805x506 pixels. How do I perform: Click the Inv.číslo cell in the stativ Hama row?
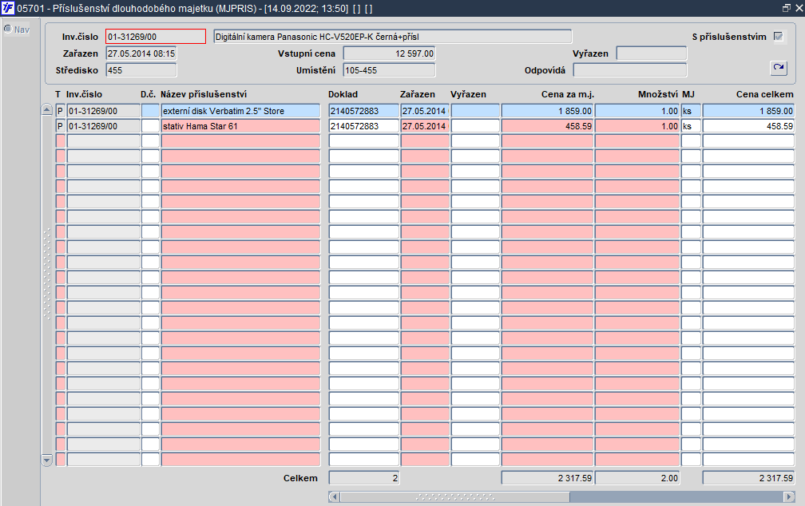tap(104, 126)
